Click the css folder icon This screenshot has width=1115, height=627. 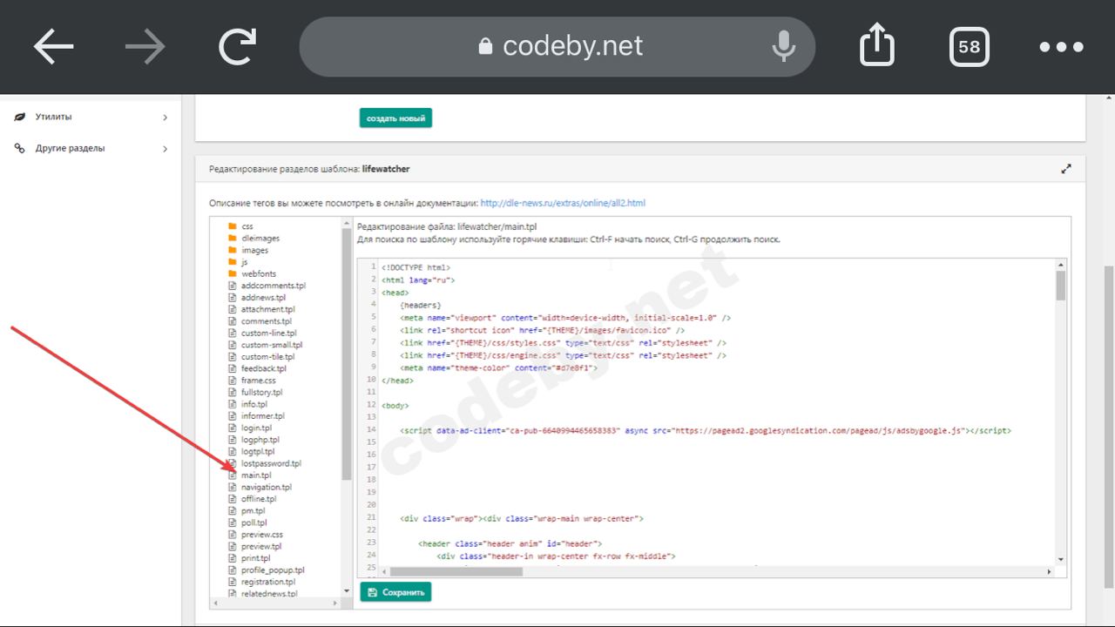click(233, 226)
